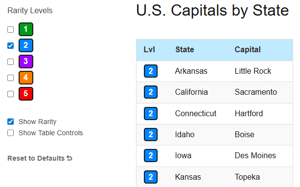This screenshot has height=187, width=300.
Task: Disable the Show Rarity checkbox
Action: click(11, 122)
